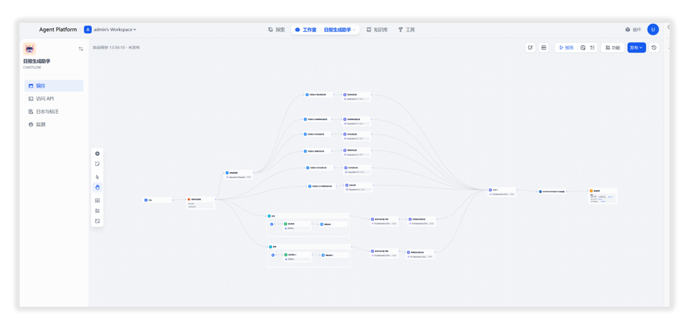
Task: Open the ENV environment variables button
Action: [543, 47]
